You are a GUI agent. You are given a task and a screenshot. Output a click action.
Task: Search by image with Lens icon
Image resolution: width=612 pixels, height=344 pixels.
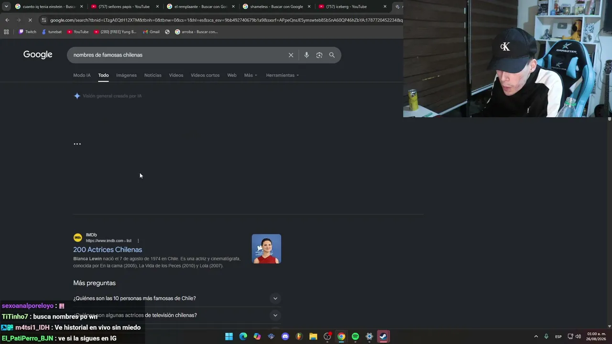point(319,55)
